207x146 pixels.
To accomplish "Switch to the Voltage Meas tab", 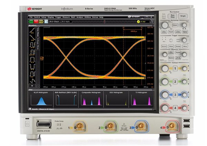I will click(38, 43).
